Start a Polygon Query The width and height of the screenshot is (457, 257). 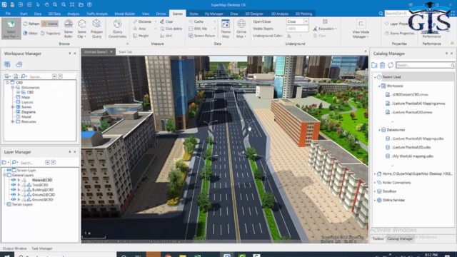(96, 29)
